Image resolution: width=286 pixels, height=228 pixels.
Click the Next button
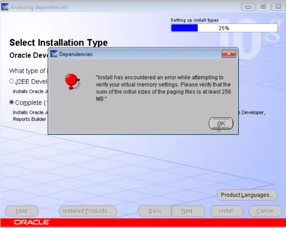[x=188, y=211]
